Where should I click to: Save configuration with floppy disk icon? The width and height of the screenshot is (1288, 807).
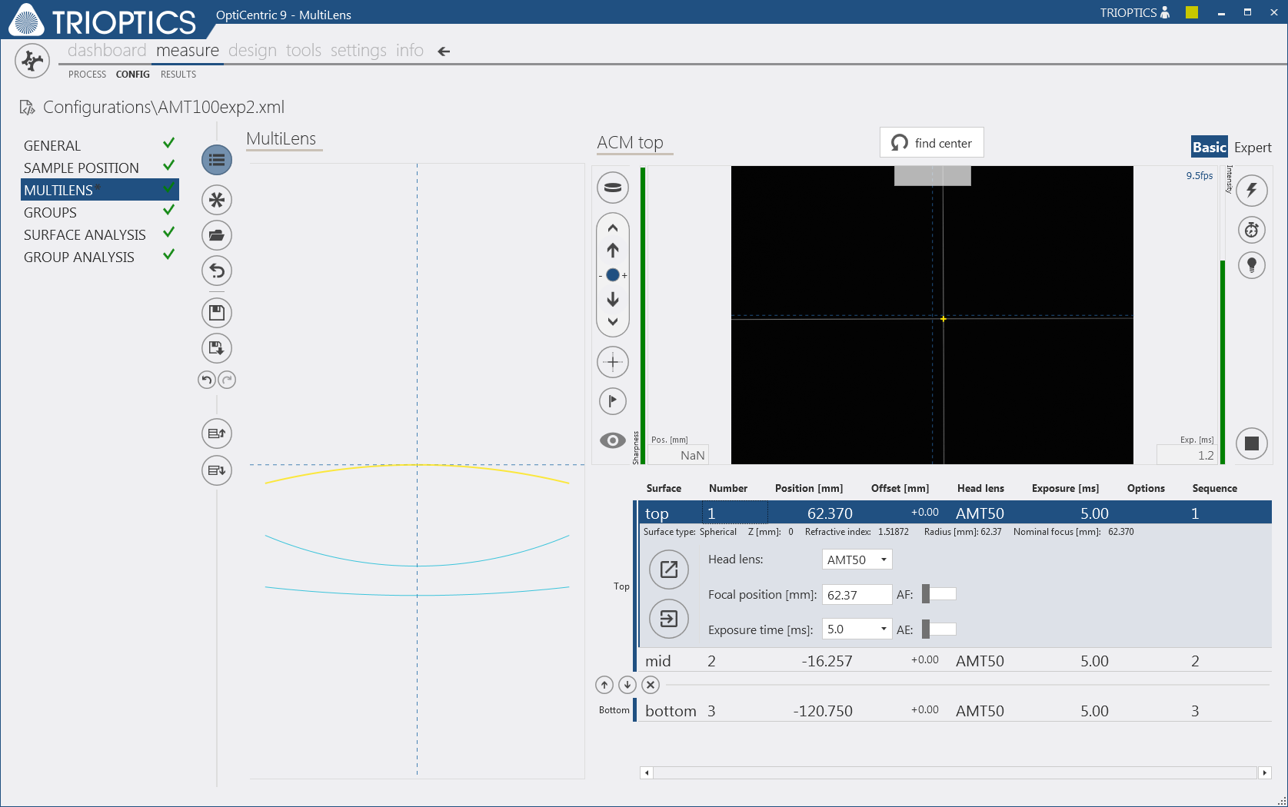[x=217, y=313]
